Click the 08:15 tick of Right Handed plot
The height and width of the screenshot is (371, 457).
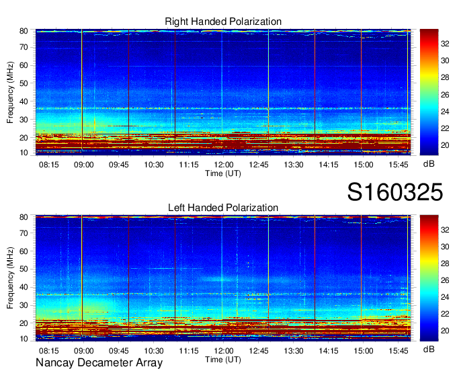48,165
